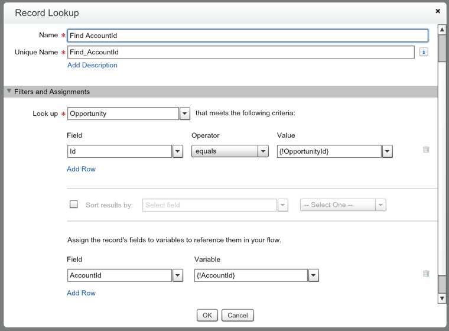Click Add Row under variable assignments
This screenshot has width=449, height=331.
(81, 293)
